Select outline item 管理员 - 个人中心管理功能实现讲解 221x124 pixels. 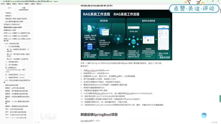(17, 102)
